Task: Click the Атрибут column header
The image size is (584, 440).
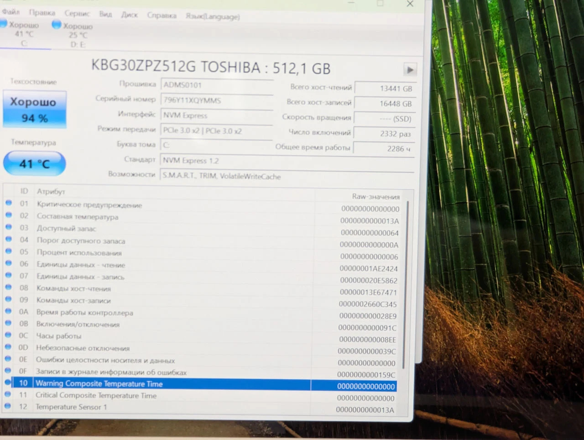Action: tap(51, 191)
